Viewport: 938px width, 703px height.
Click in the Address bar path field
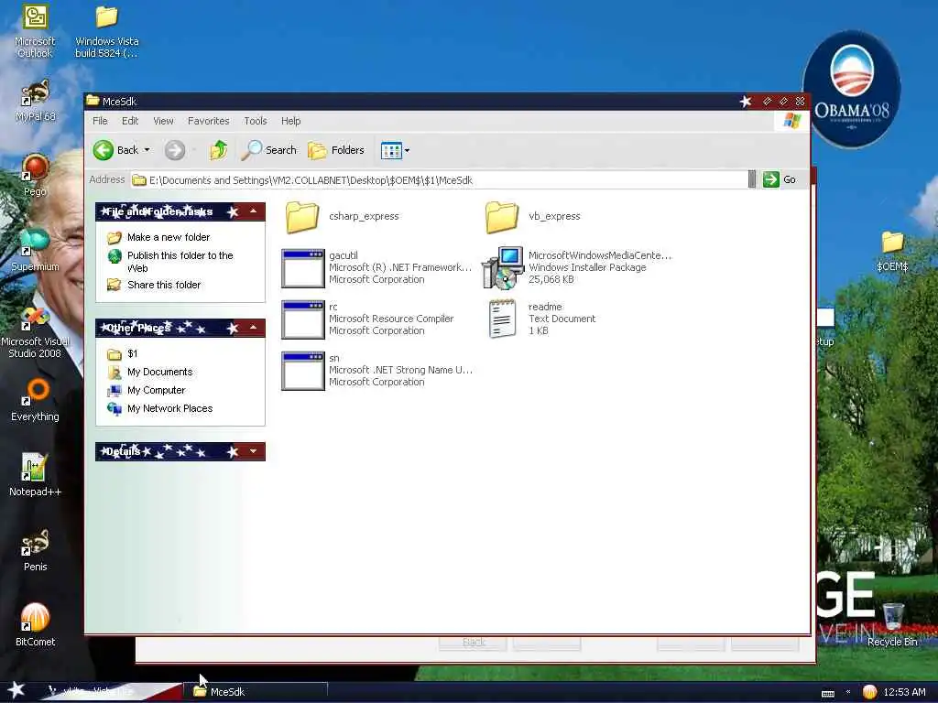pyautogui.click(x=439, y=180)
